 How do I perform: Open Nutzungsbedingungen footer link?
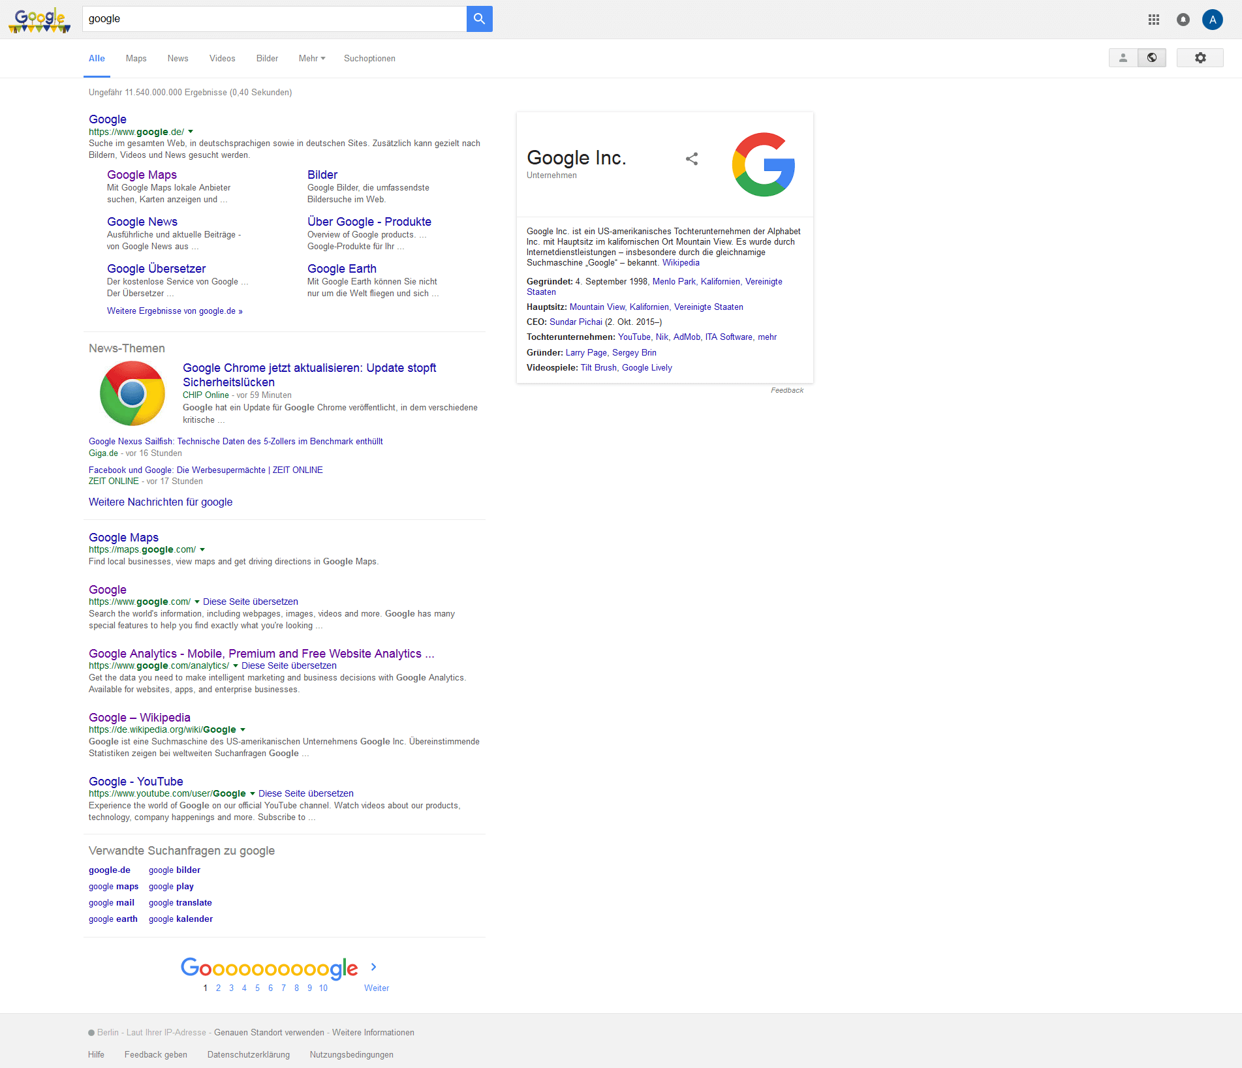352,1055
